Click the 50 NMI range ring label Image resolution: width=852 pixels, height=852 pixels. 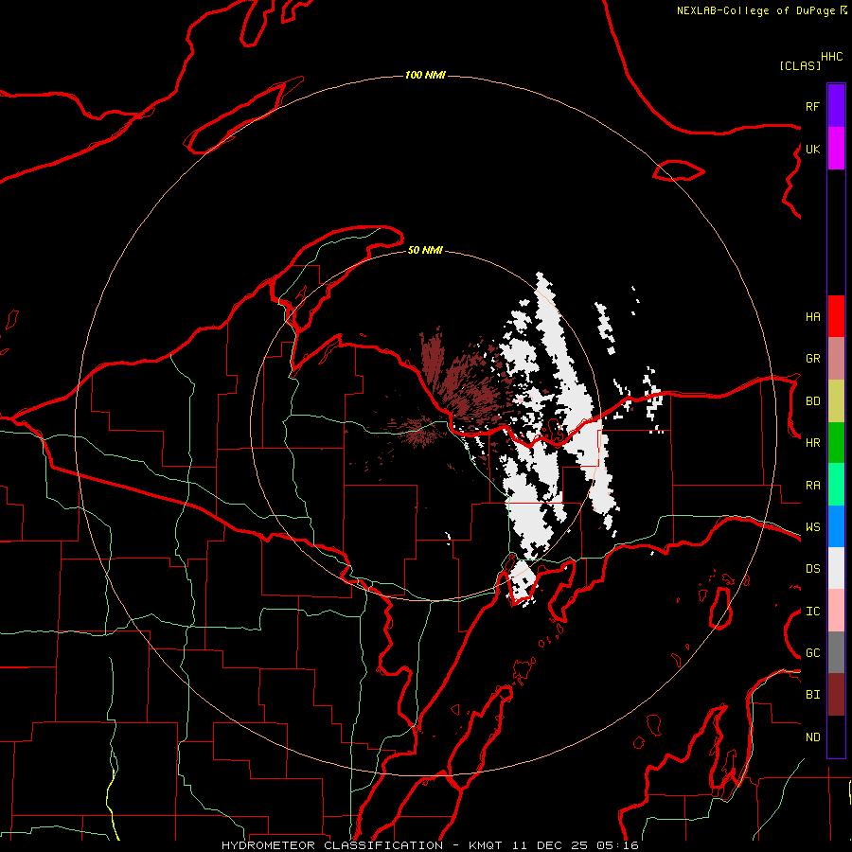tap(425, 250)
